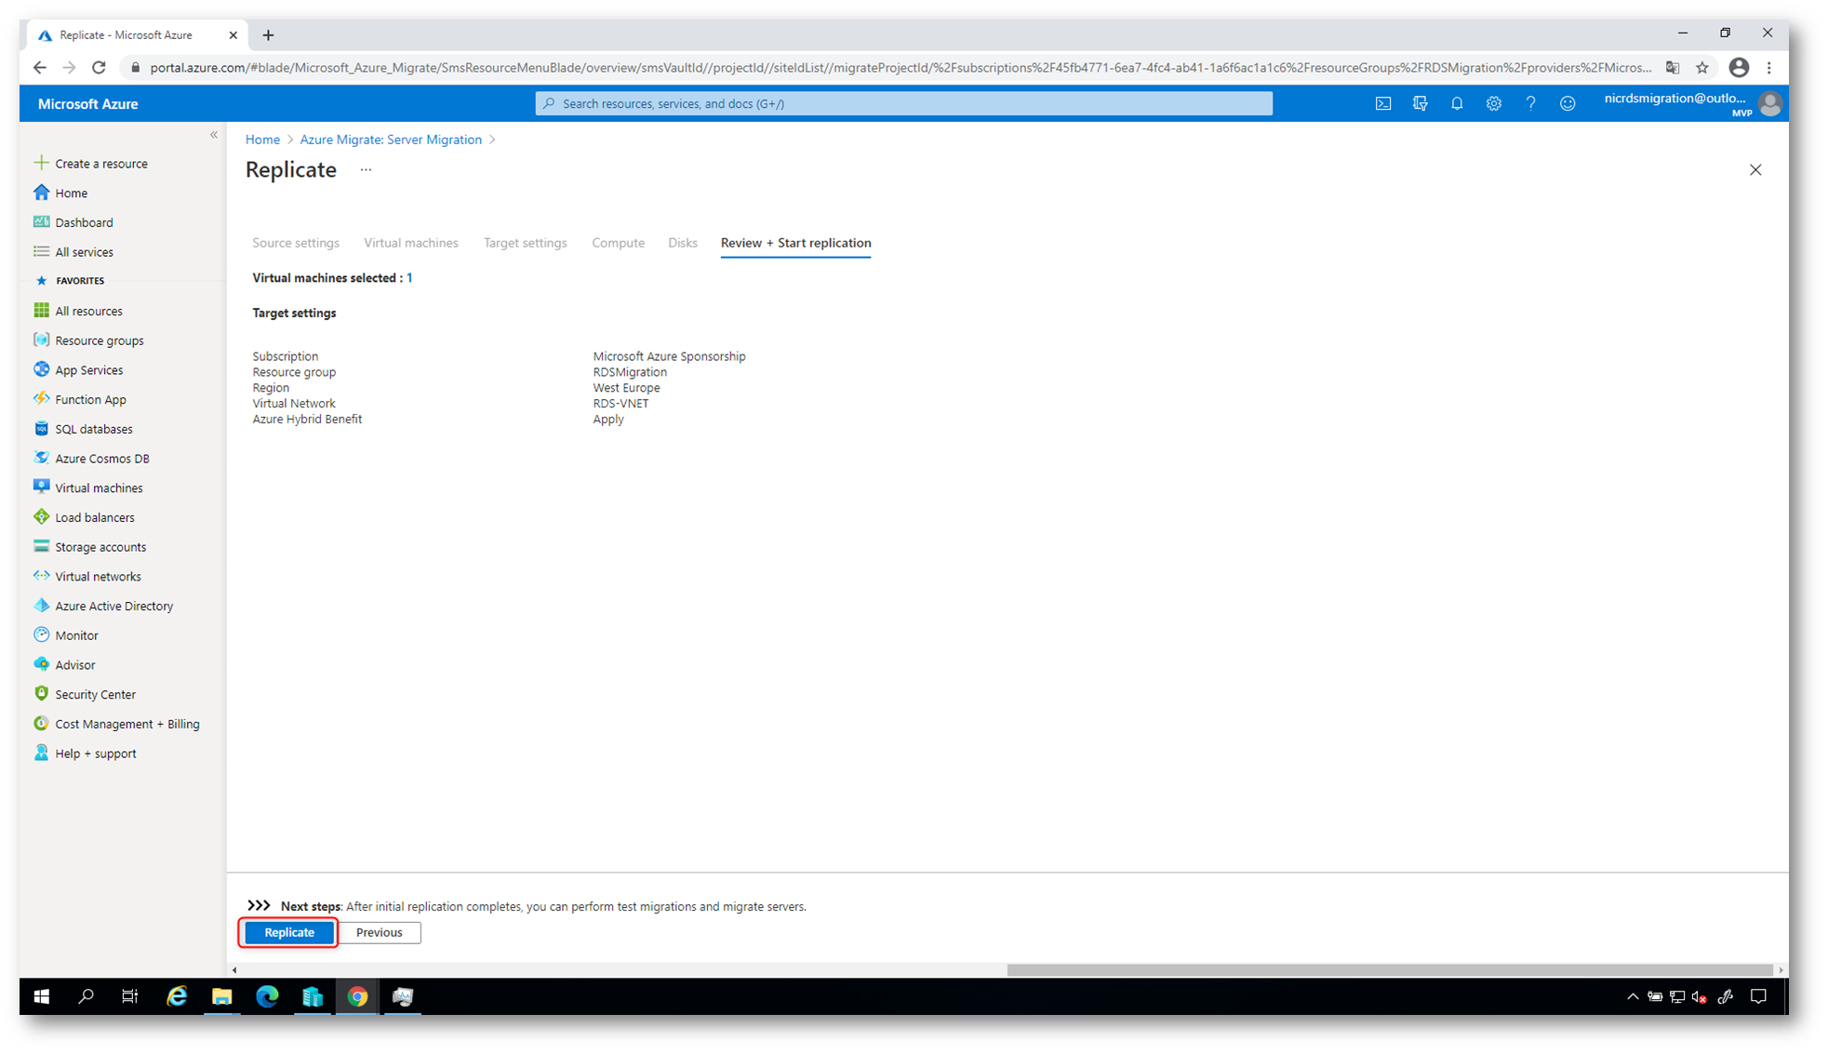Open portal settings gear

(x=1493, y=103)
